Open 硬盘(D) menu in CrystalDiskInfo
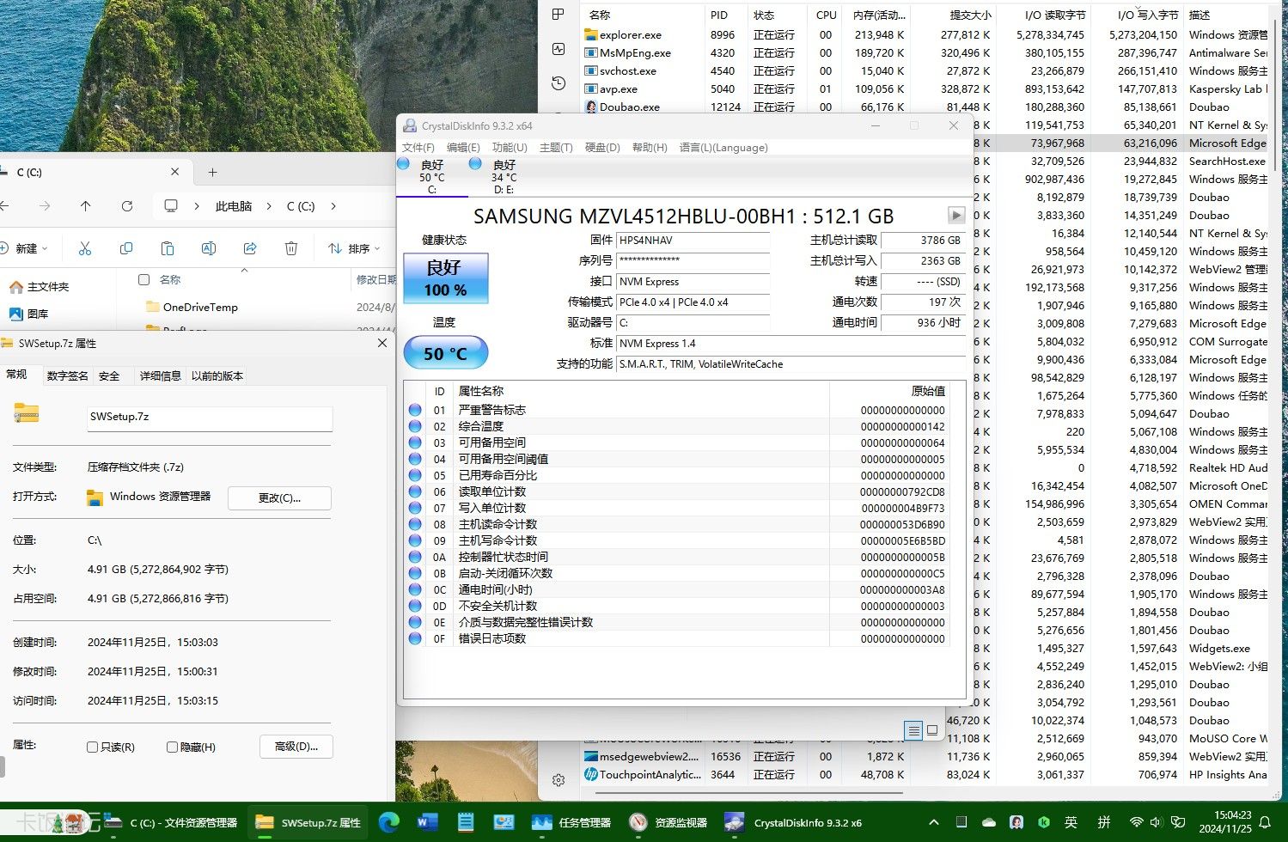Screen dimensions: 1288x842 coord(602,148)
